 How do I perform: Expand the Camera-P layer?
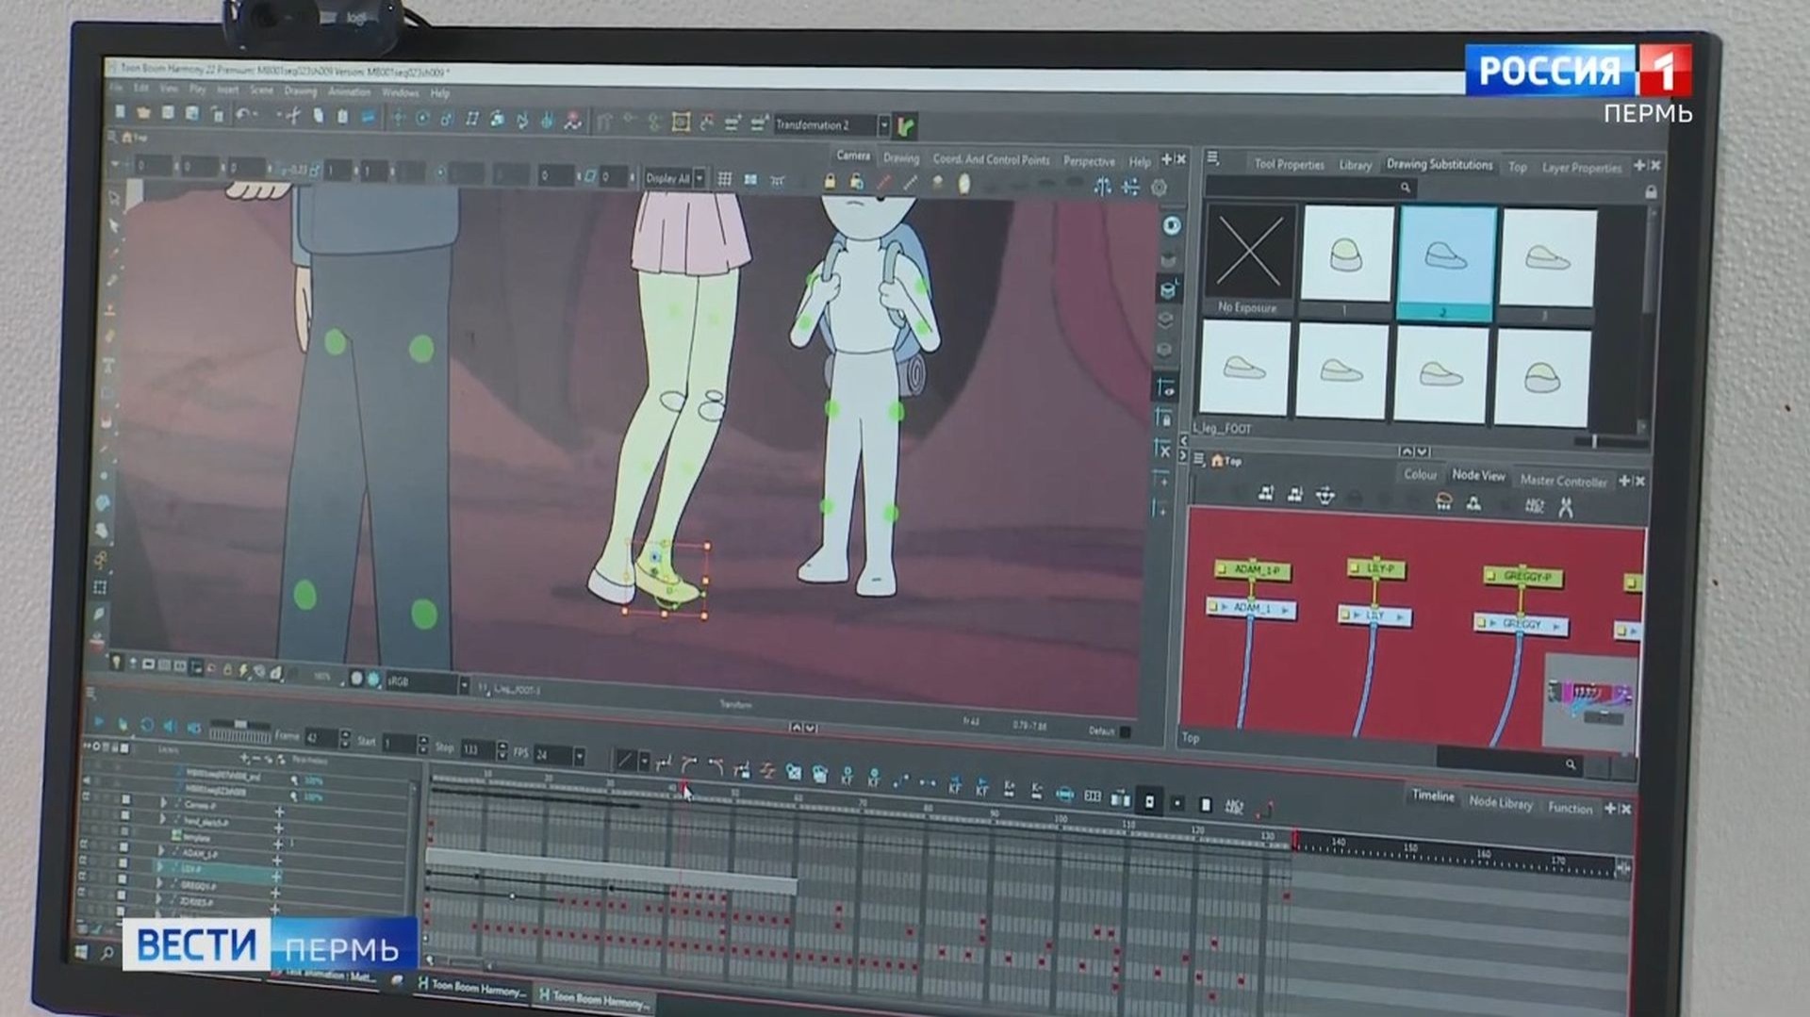click(163, 803)
